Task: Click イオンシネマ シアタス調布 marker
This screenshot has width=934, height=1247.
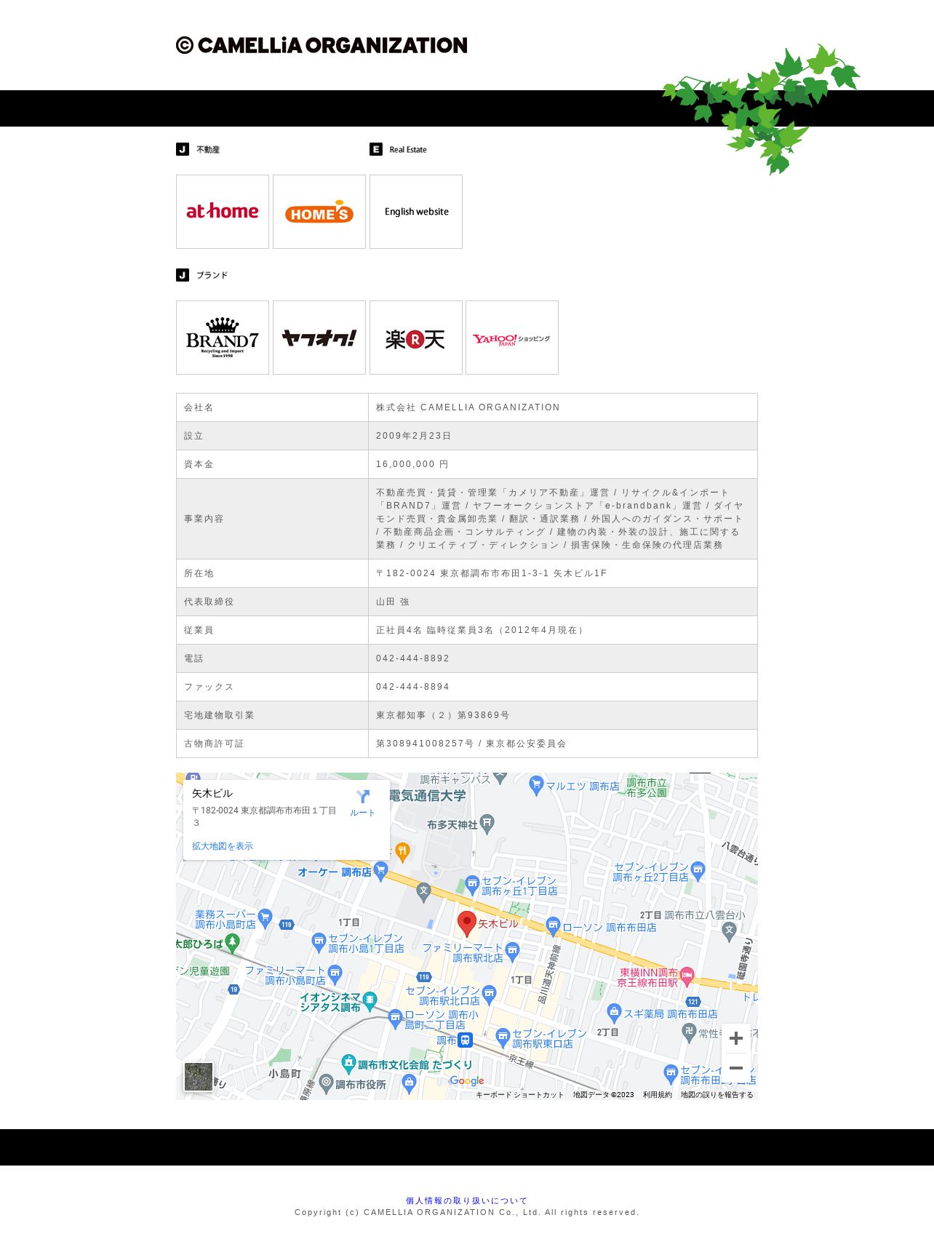Action: pos(370,1002)
